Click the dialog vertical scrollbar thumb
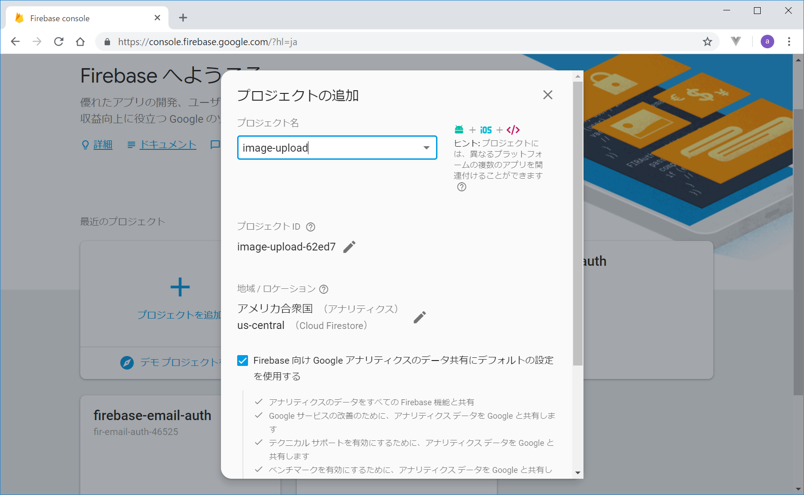 [578, 223]
